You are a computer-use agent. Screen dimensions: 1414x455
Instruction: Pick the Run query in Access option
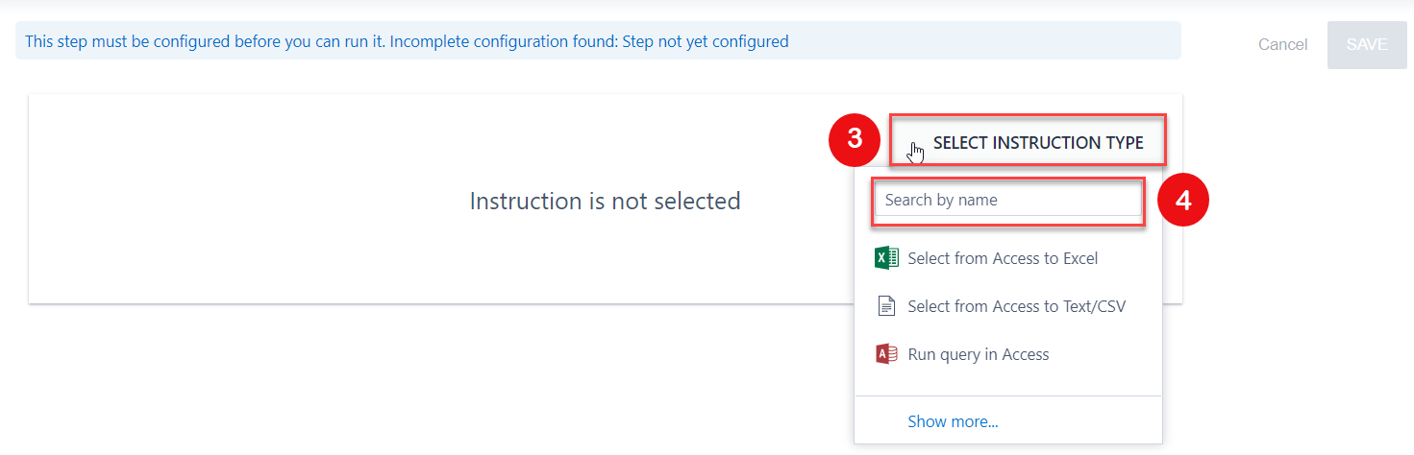coord(978,354)
